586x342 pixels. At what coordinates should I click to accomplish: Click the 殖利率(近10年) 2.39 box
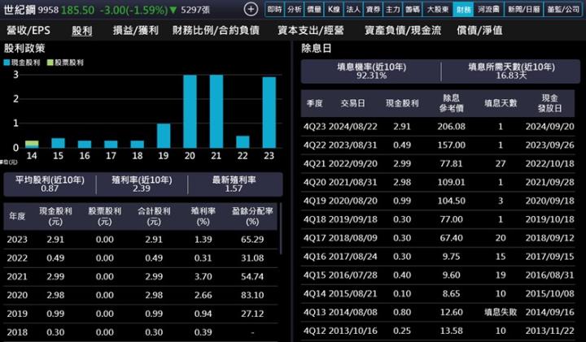pos(142,184)
